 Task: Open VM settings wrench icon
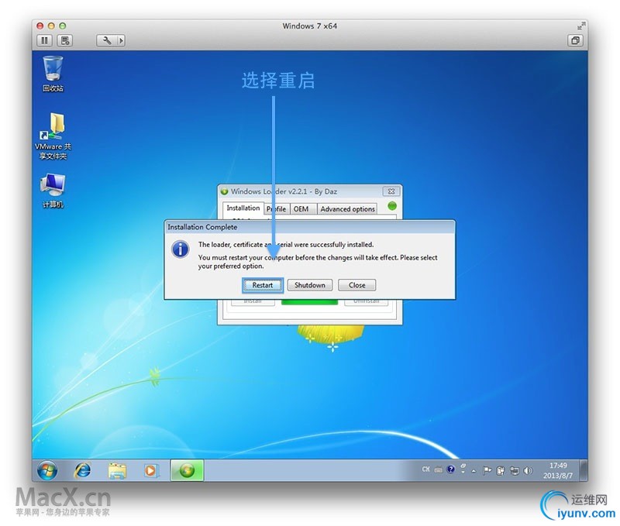[x=107, y=40]
